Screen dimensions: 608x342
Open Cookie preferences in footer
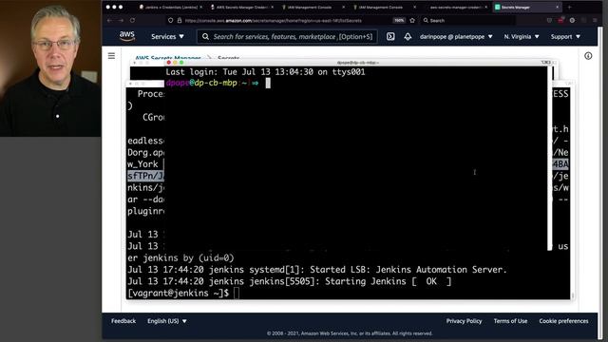click(x=563, y=321)
